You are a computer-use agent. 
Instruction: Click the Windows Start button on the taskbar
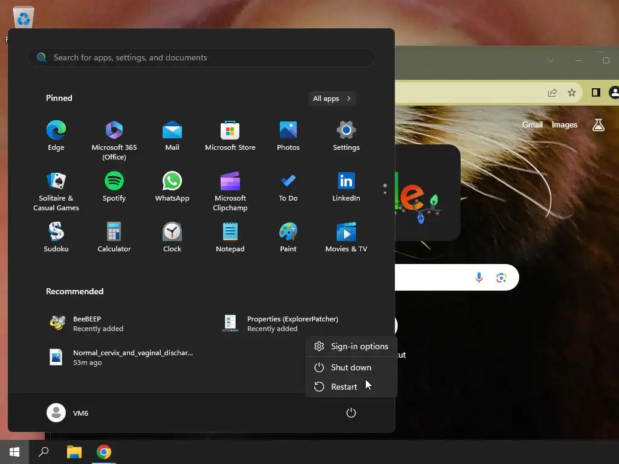[x=15, y=452]
